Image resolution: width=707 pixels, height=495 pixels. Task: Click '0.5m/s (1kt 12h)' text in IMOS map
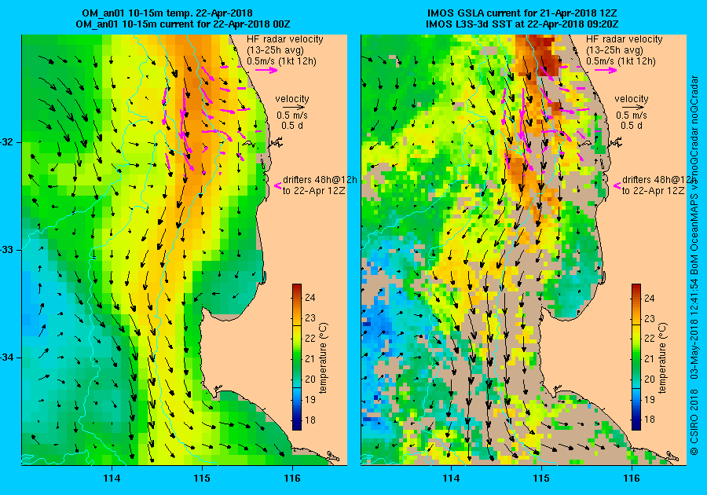621,60
